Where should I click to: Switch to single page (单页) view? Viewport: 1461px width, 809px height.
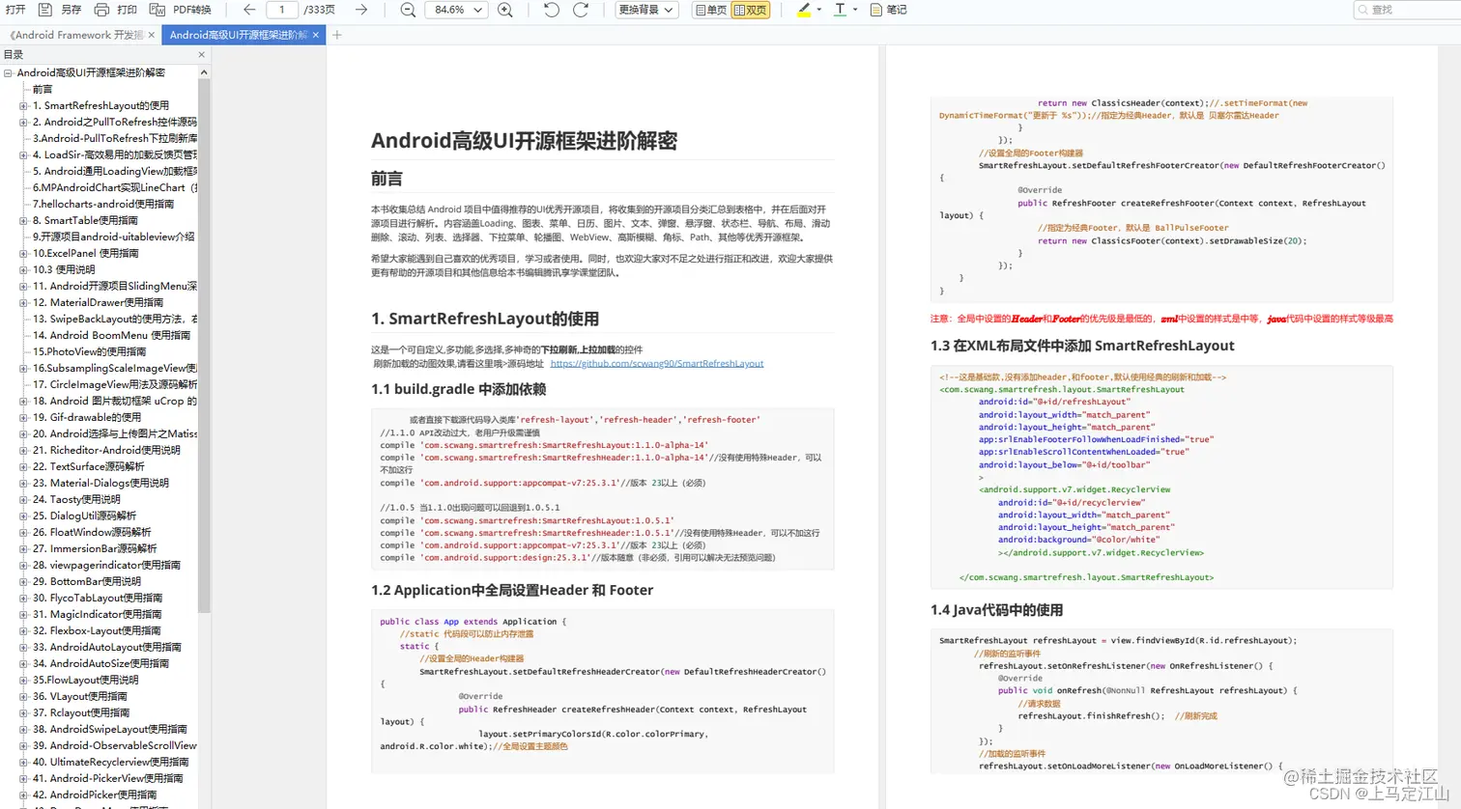point(710,10)
